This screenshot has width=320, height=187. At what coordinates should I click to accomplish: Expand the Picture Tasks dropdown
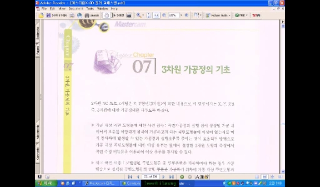(x=218, y=15)
